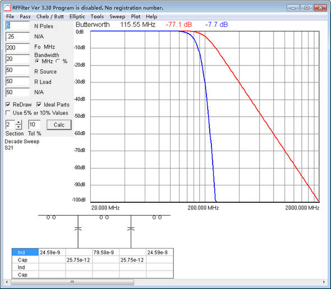Open the Elliptic menu
Viewport: 331px width, 289px height.
(77, 16)
